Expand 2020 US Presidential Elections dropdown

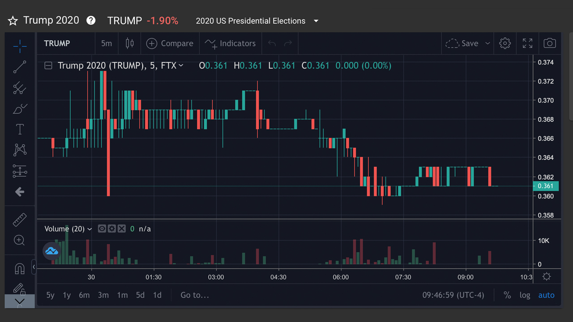point(316,21)
